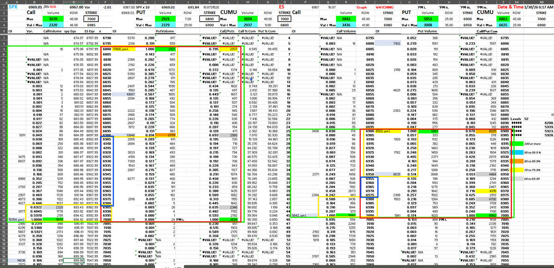Screen dimensions: 554x268
Task: Select column G by its header
Action: 123,2
